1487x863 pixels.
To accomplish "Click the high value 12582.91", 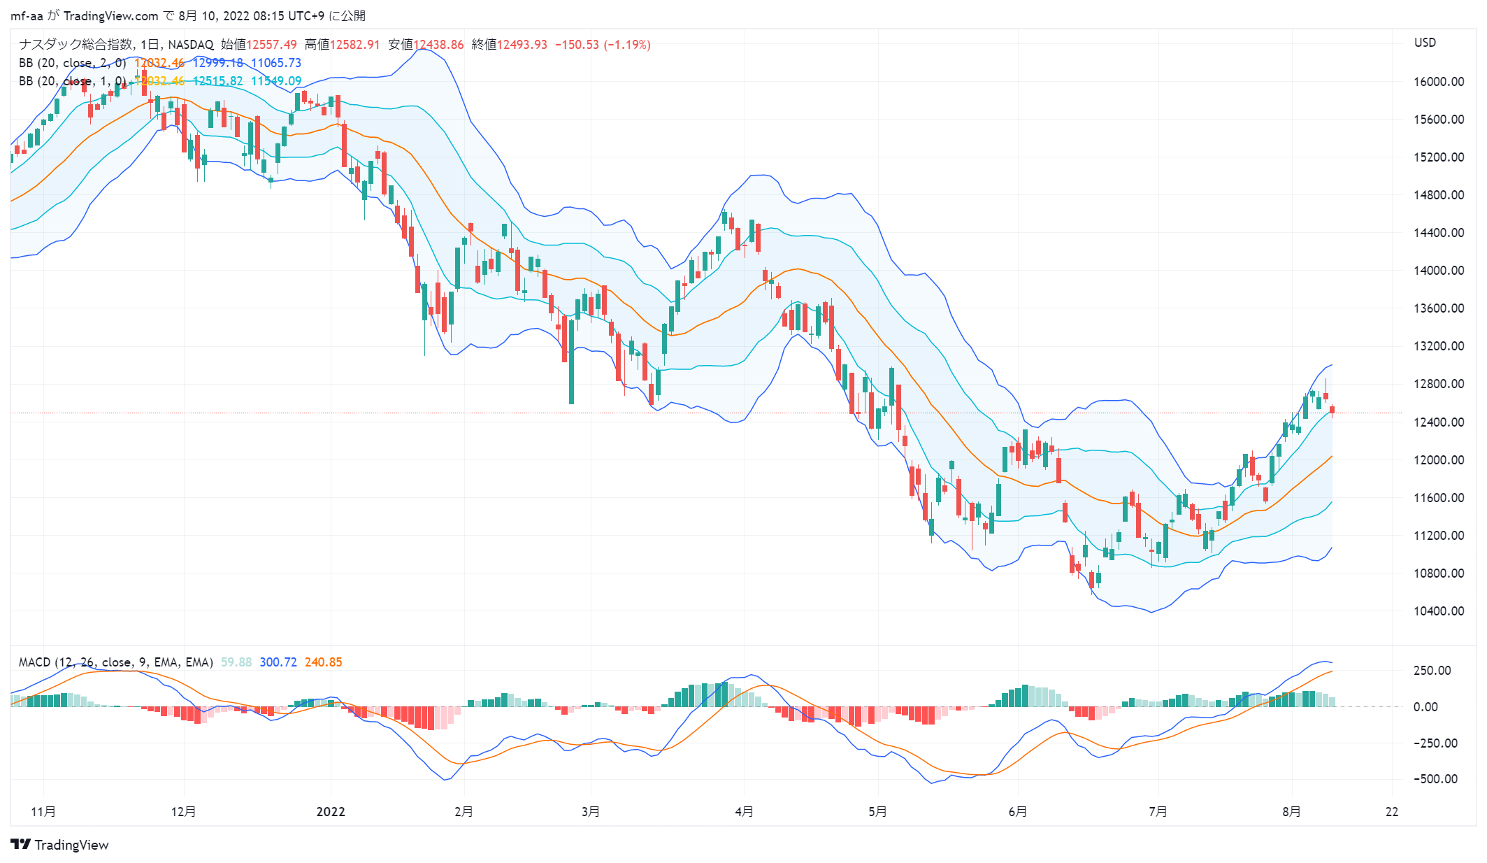I will pyautogui.click(x=354, y=45).
